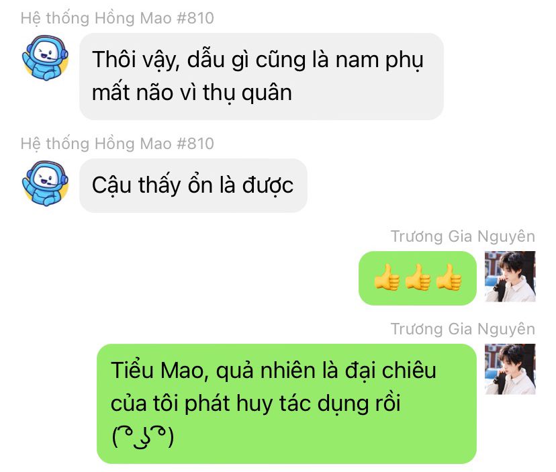View profile photo beside "Tiểu Mao" message

click(x=510, y=369)
